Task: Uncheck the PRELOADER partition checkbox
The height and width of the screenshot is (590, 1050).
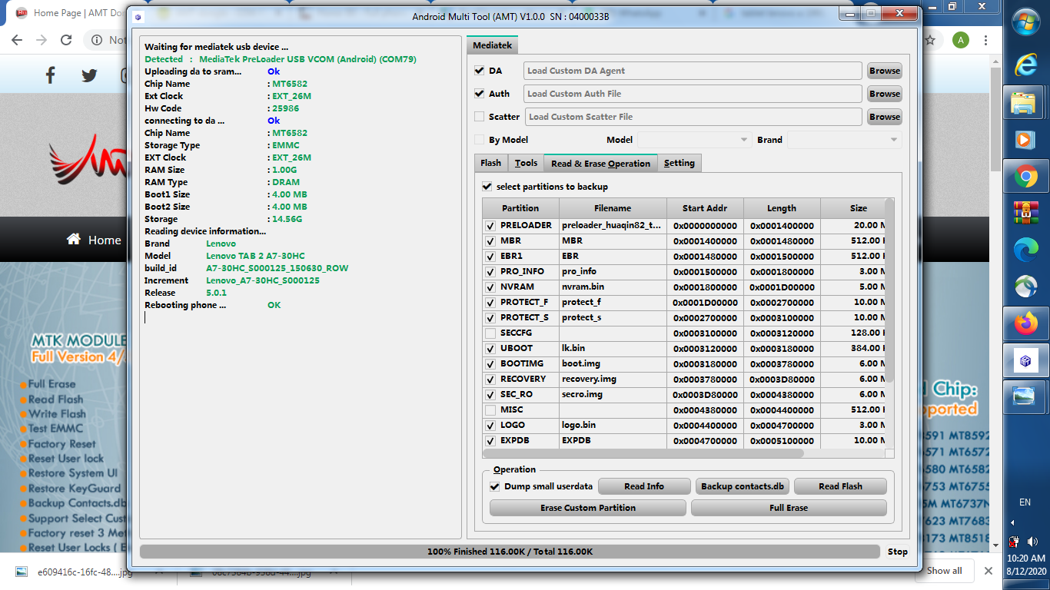Action: [x=490, y=226]
